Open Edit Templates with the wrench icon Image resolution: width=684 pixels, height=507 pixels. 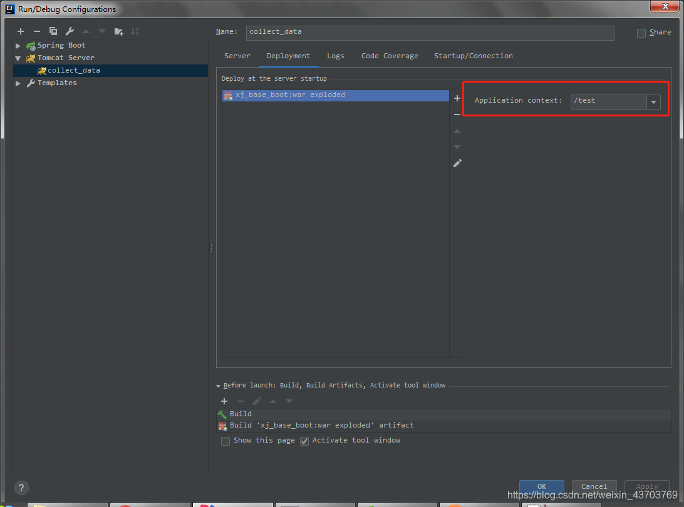pyautogui.click(x=69, y=31)
